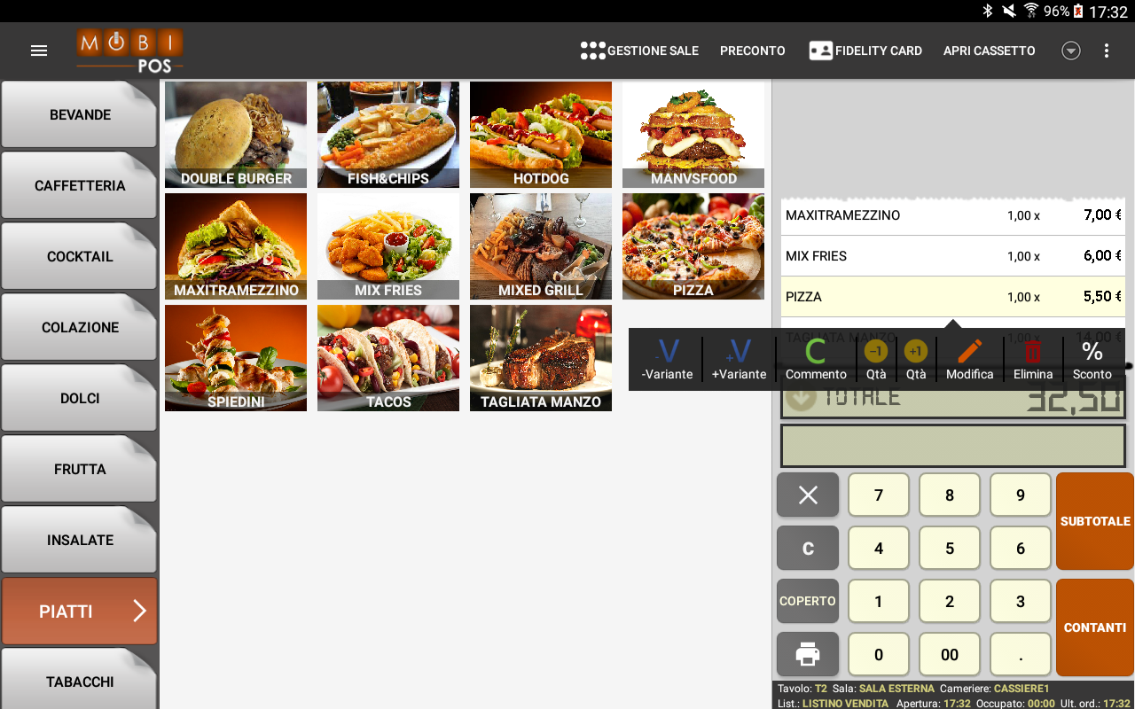Add a comment with Commento
The image size is (1135, 709).
[816, 360]
